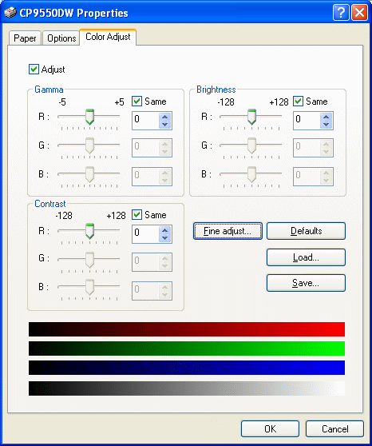Screen dimensions: 372x446
Task: Click the printer icon in title bar
Action: pos(10,13)
